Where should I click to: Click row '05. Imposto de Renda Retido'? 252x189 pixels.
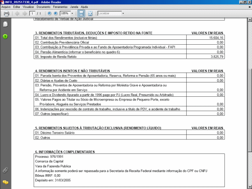[x=129, y=57]
